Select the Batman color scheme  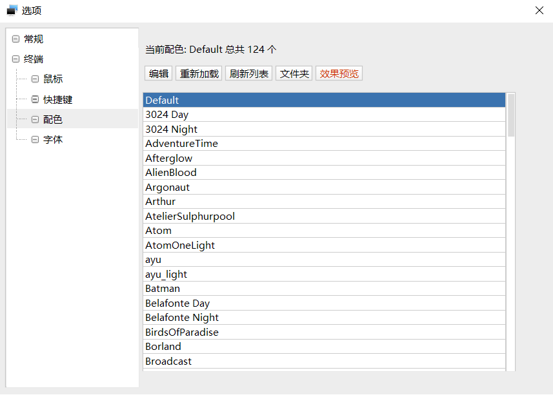tap(163, 289)
